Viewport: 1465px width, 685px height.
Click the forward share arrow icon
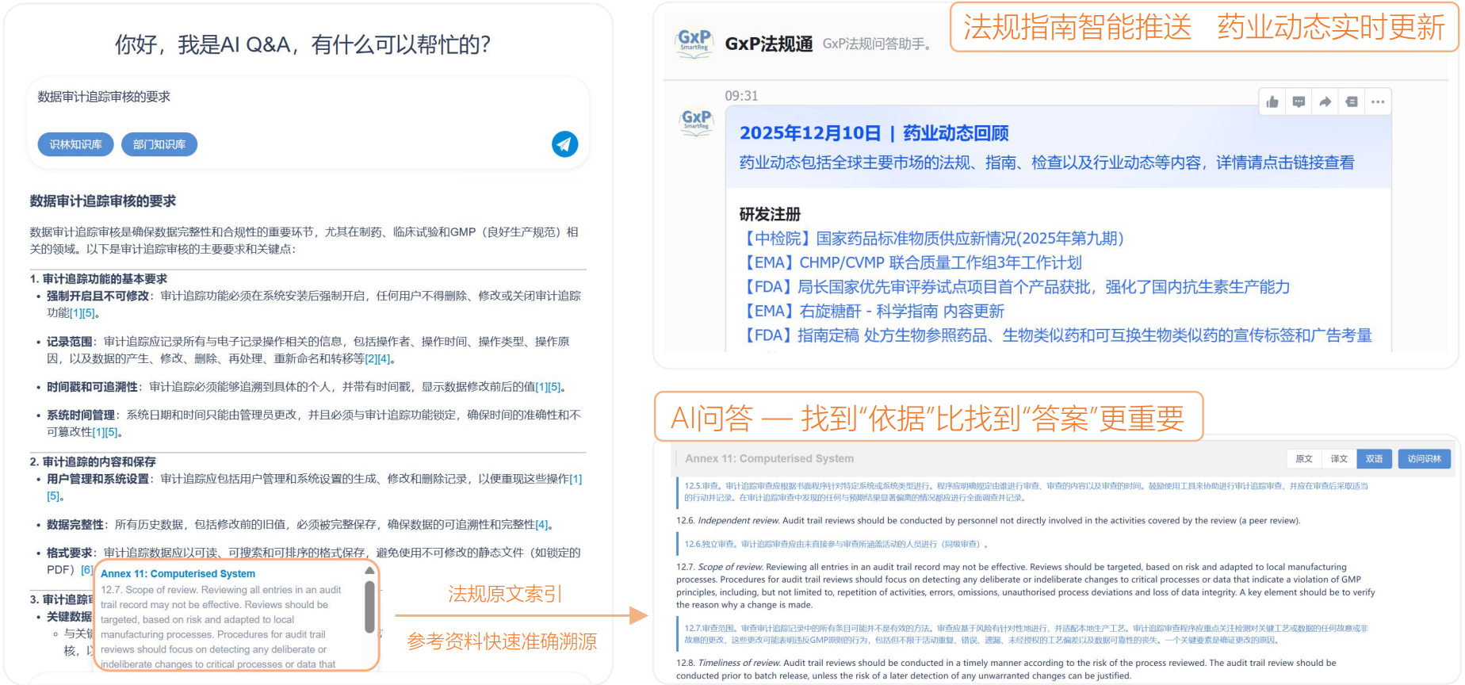[1325, 101]
